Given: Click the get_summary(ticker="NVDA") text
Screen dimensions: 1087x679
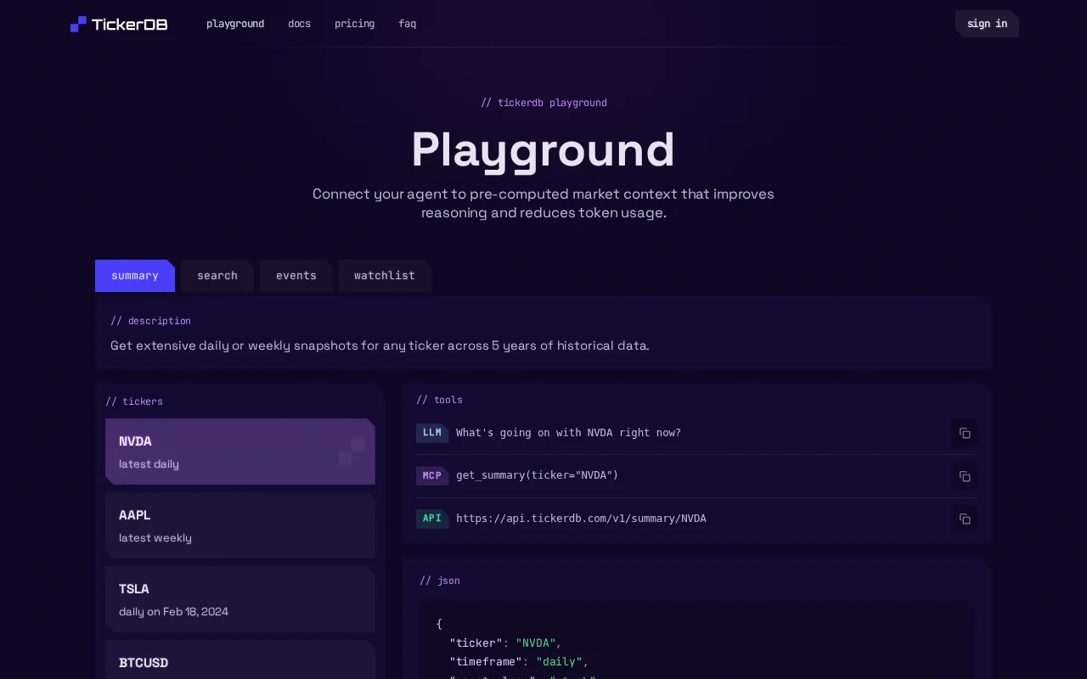Looking at the screenshot, I should [x=537, y=475].
